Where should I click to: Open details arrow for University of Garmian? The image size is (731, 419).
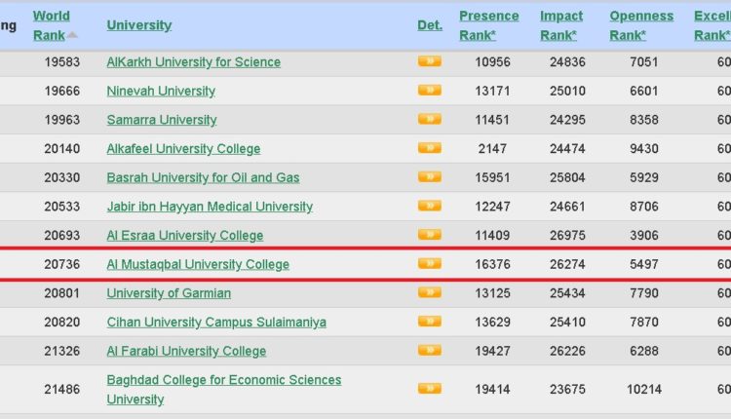pos(429,292)
